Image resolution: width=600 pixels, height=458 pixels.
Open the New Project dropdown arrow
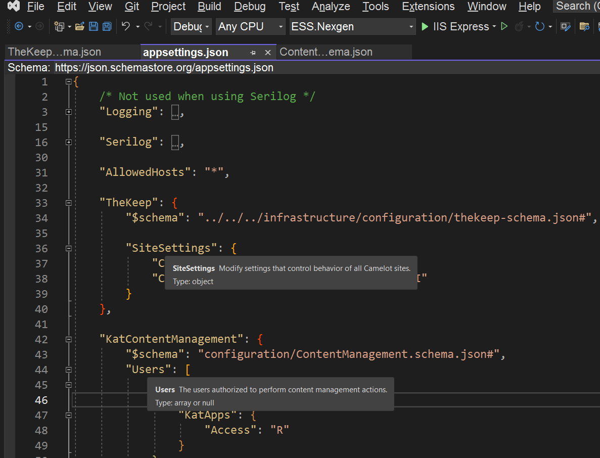[69, 27]
